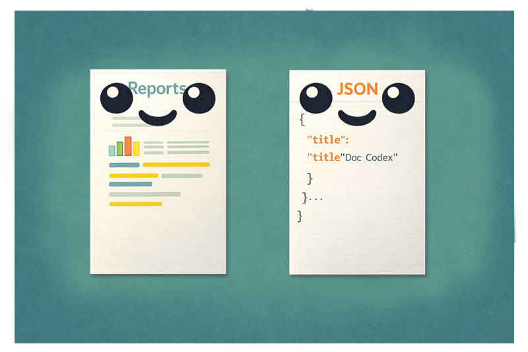Click the Reports title heading
Image resolution: width=528 pixels, height=352 pixels.
157,88
